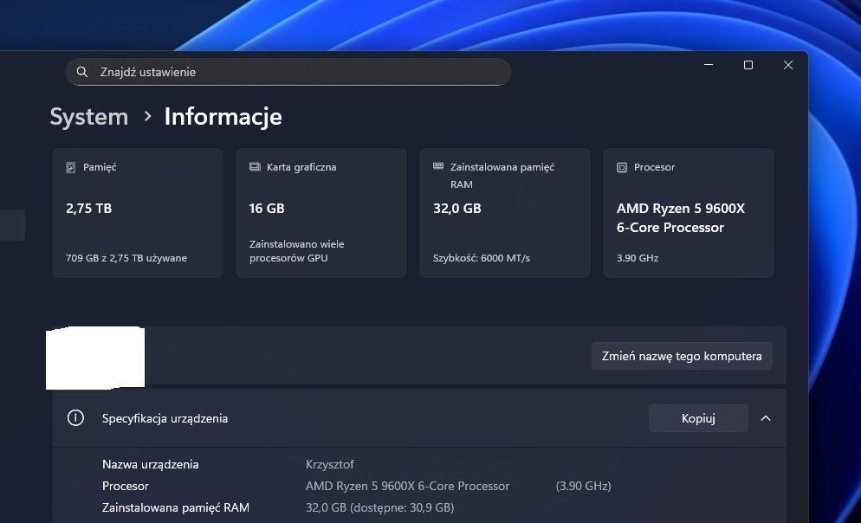
Task: Click the Karta graficzna icon
Action: point(255,167)
